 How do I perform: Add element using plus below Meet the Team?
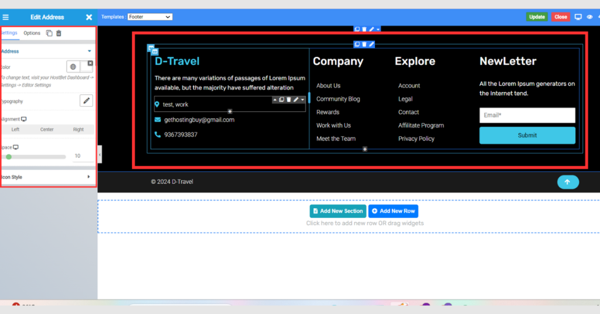[x=365, y=149]
